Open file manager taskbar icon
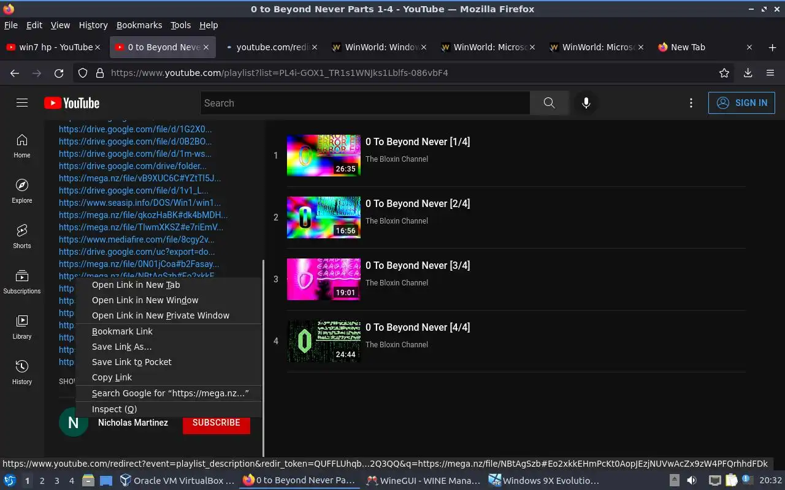 click(x=88, y=481)
